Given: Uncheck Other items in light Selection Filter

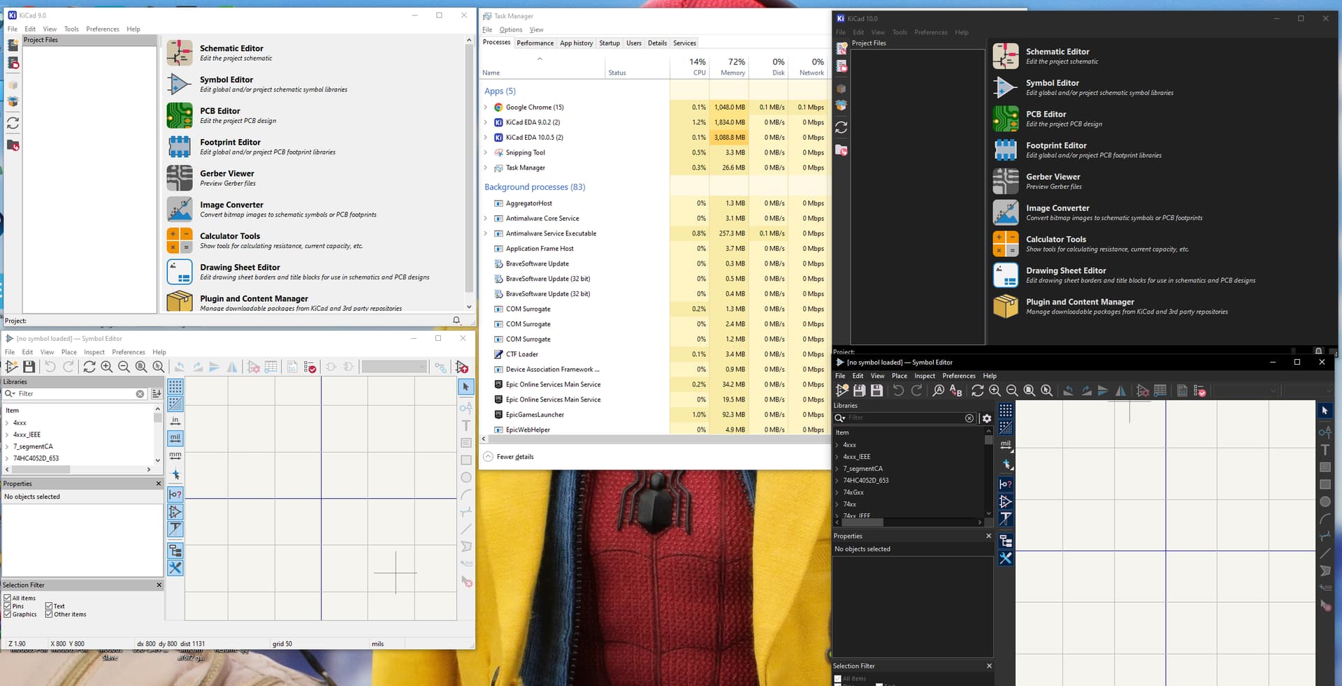Looking at the screenshot, I should (49, 615).
